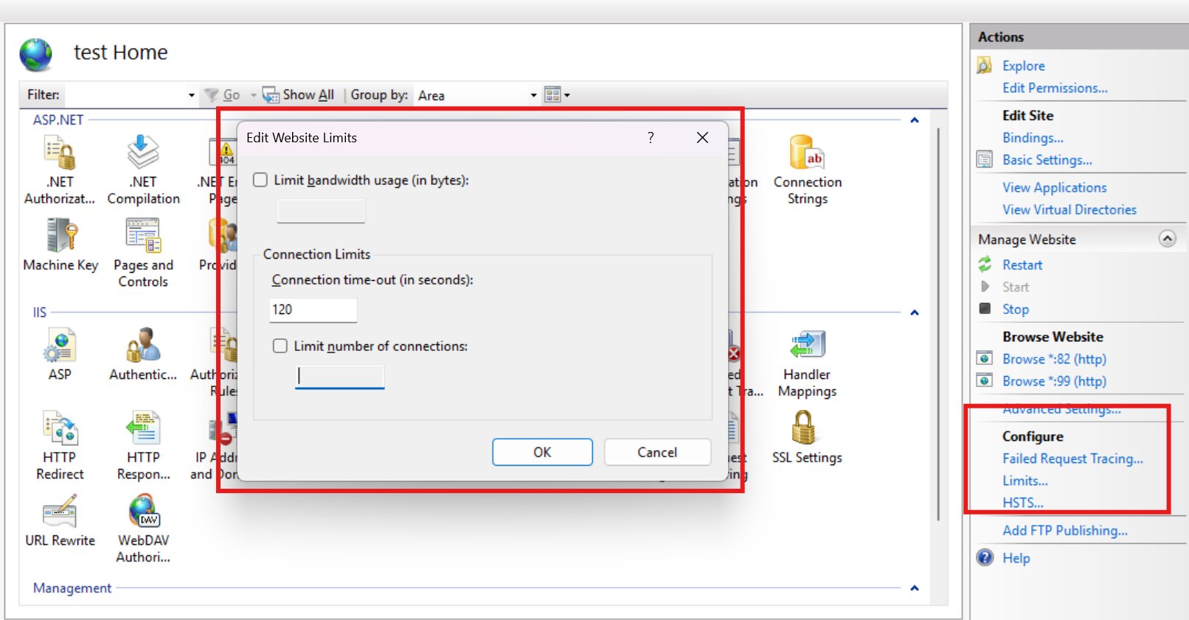Click the Help link
Image resolution: width=1189 pixels, height=620 pixels.
click(1016, 558)
